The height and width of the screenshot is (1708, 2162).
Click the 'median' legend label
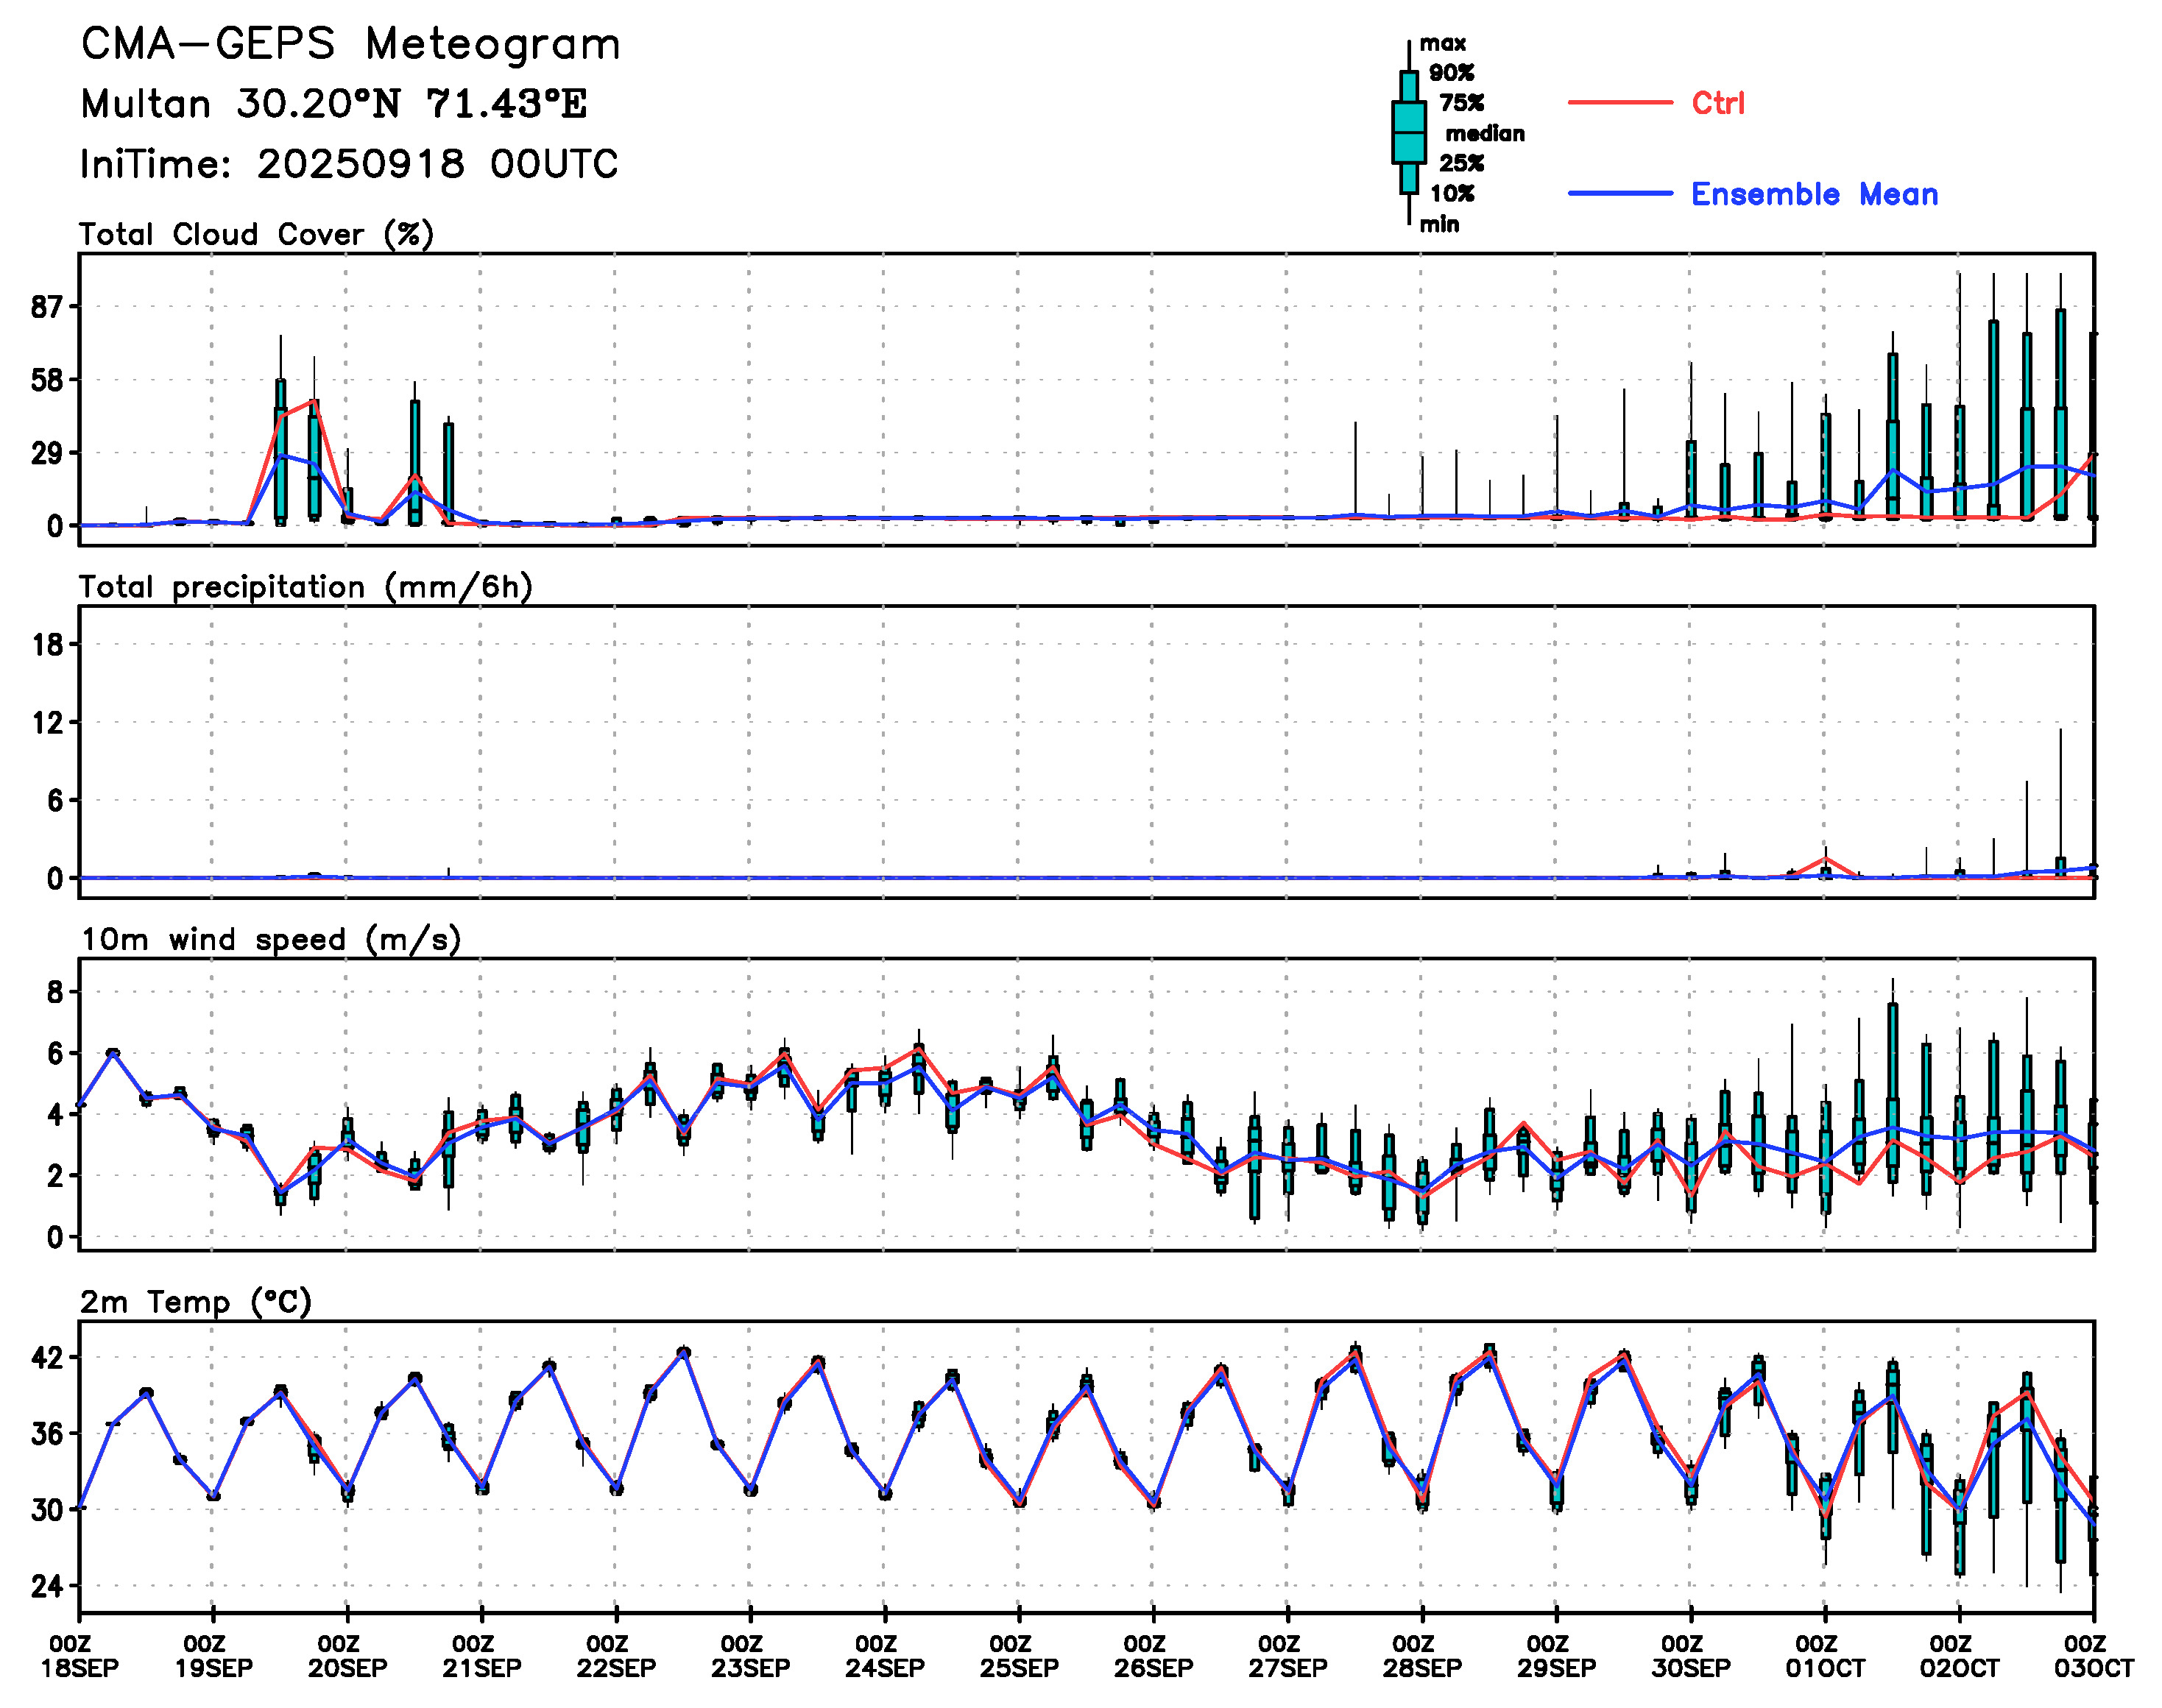pos(1485,133)
